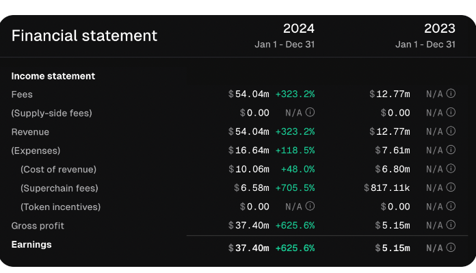476x273 pixels.
Task: Click the +705.5% Superchain fees change
Action: click(x=295, y=188)
